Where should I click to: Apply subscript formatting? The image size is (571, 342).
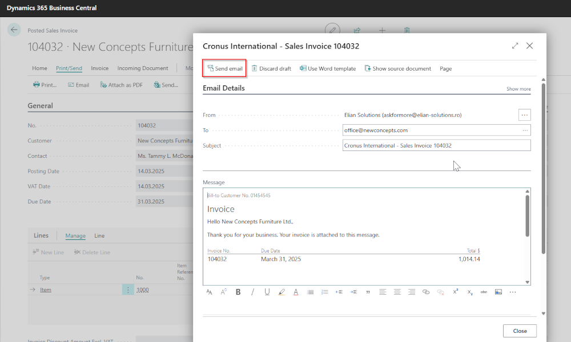click(470, 292)
